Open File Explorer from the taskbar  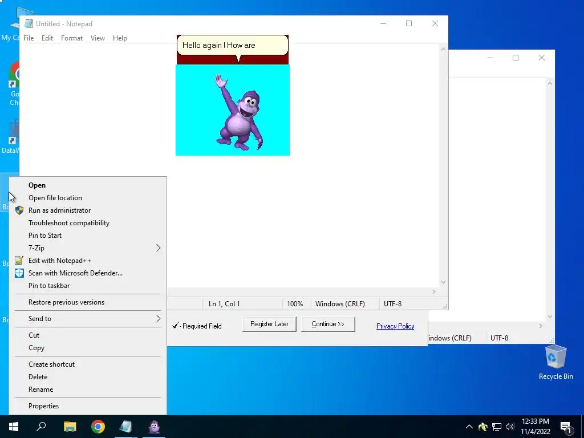(70, 427)
